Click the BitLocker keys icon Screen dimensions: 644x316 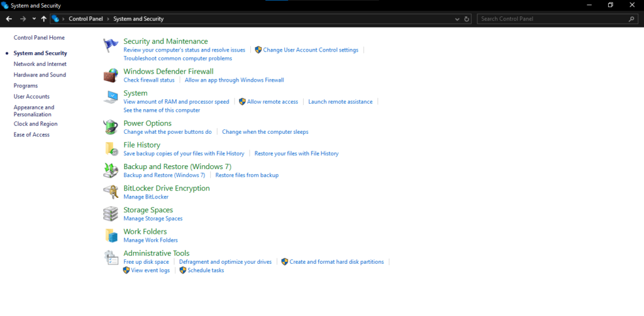click(x=111, y=192)
